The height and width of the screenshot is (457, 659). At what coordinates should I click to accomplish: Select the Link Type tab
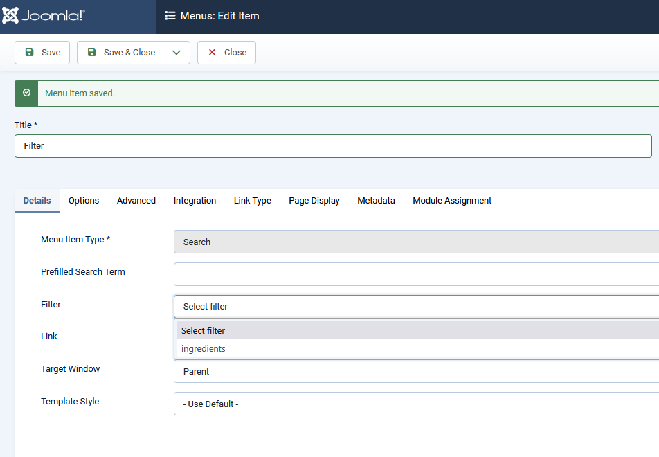click(252, 201)
